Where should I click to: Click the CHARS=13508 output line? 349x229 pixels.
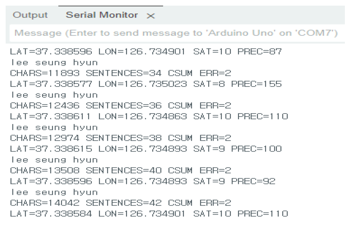(x=121, y=171)
